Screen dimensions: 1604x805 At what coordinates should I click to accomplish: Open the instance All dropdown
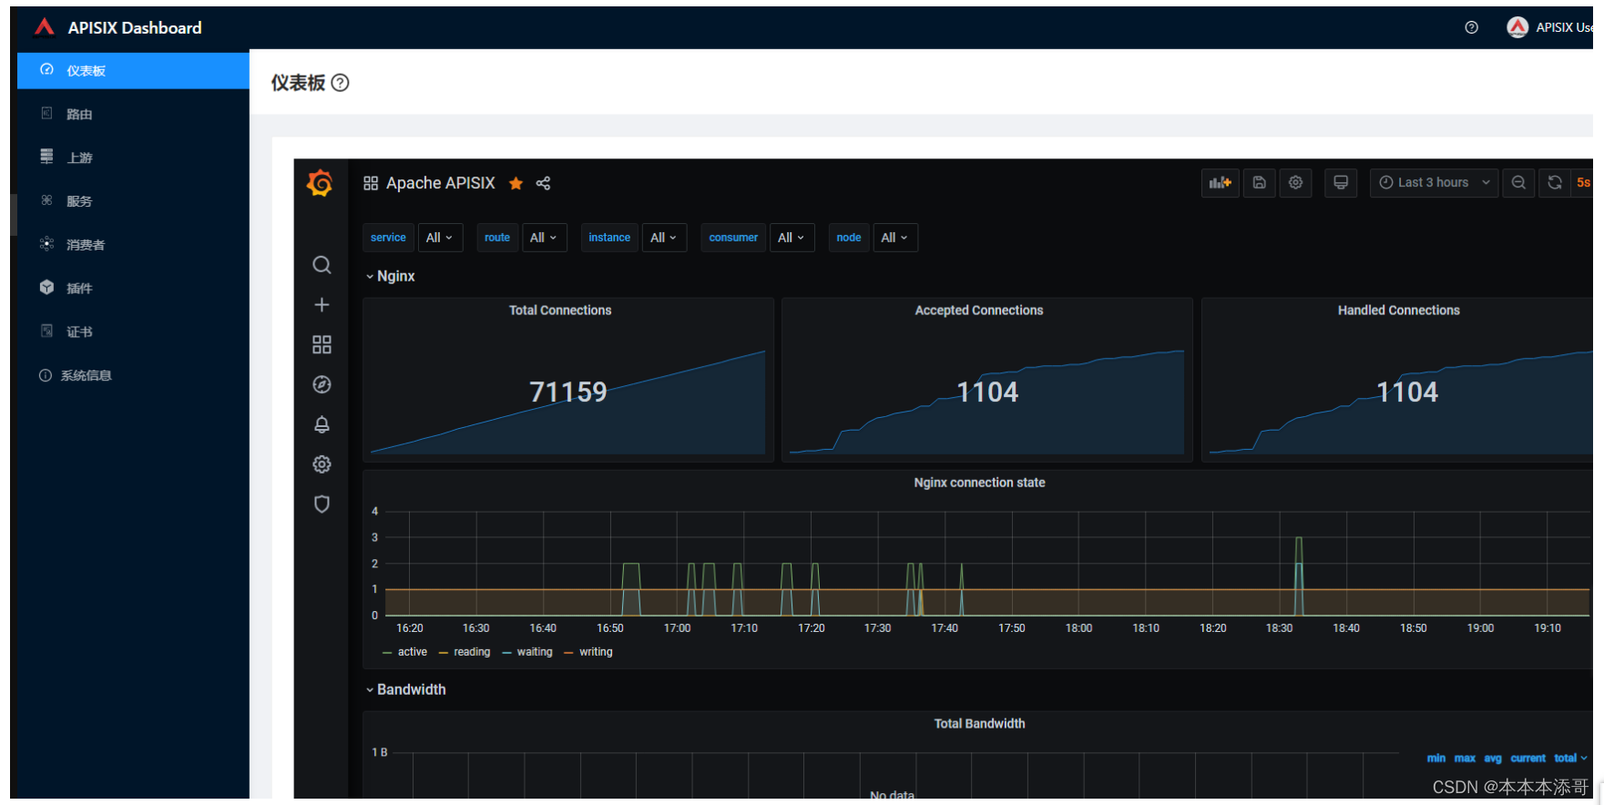point(664,238)
